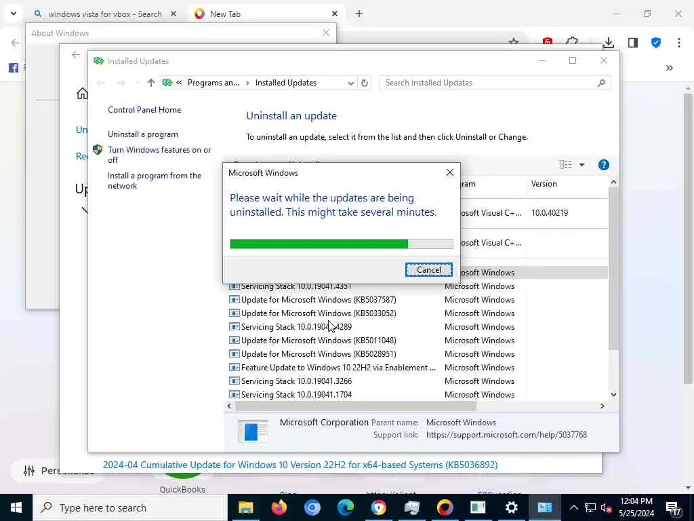Screen dimensions: 694x521
Task: Go up one level in Installed Updates
Action: click(151, 83)
